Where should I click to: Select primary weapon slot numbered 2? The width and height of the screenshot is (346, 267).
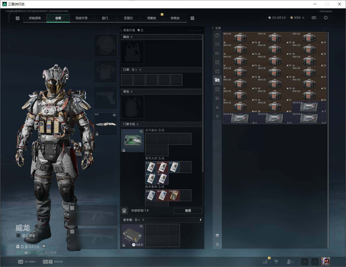[93, 239]
